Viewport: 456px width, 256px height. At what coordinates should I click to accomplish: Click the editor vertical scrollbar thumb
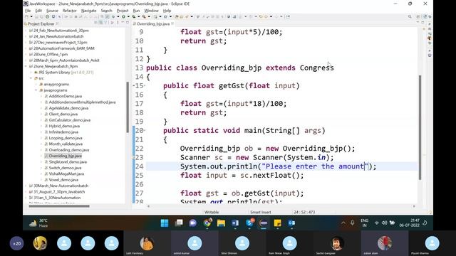(x=420, y=127)
